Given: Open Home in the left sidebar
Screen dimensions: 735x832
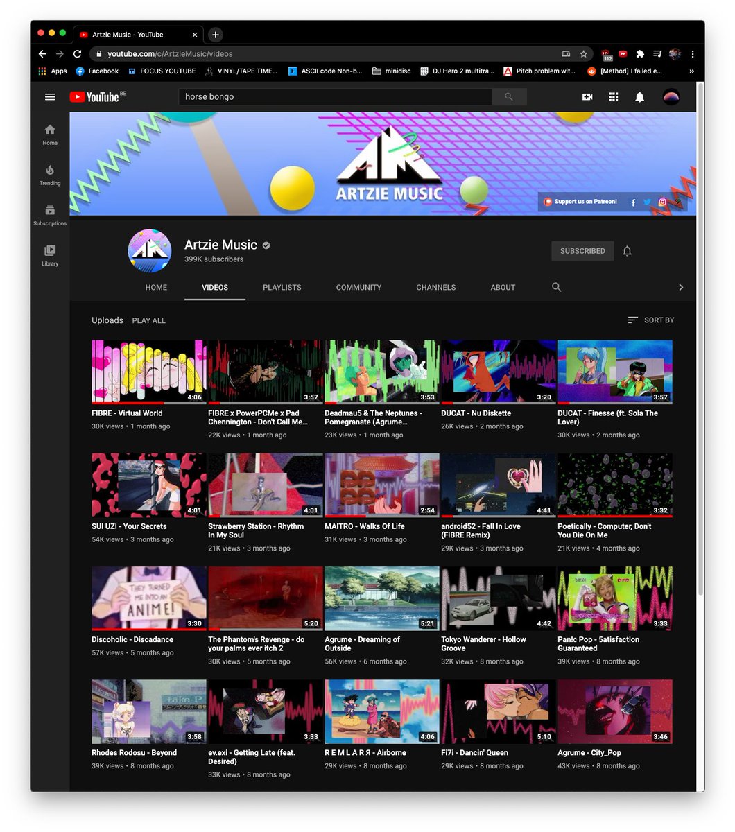Looking at the screenshot, I should 50,135.
